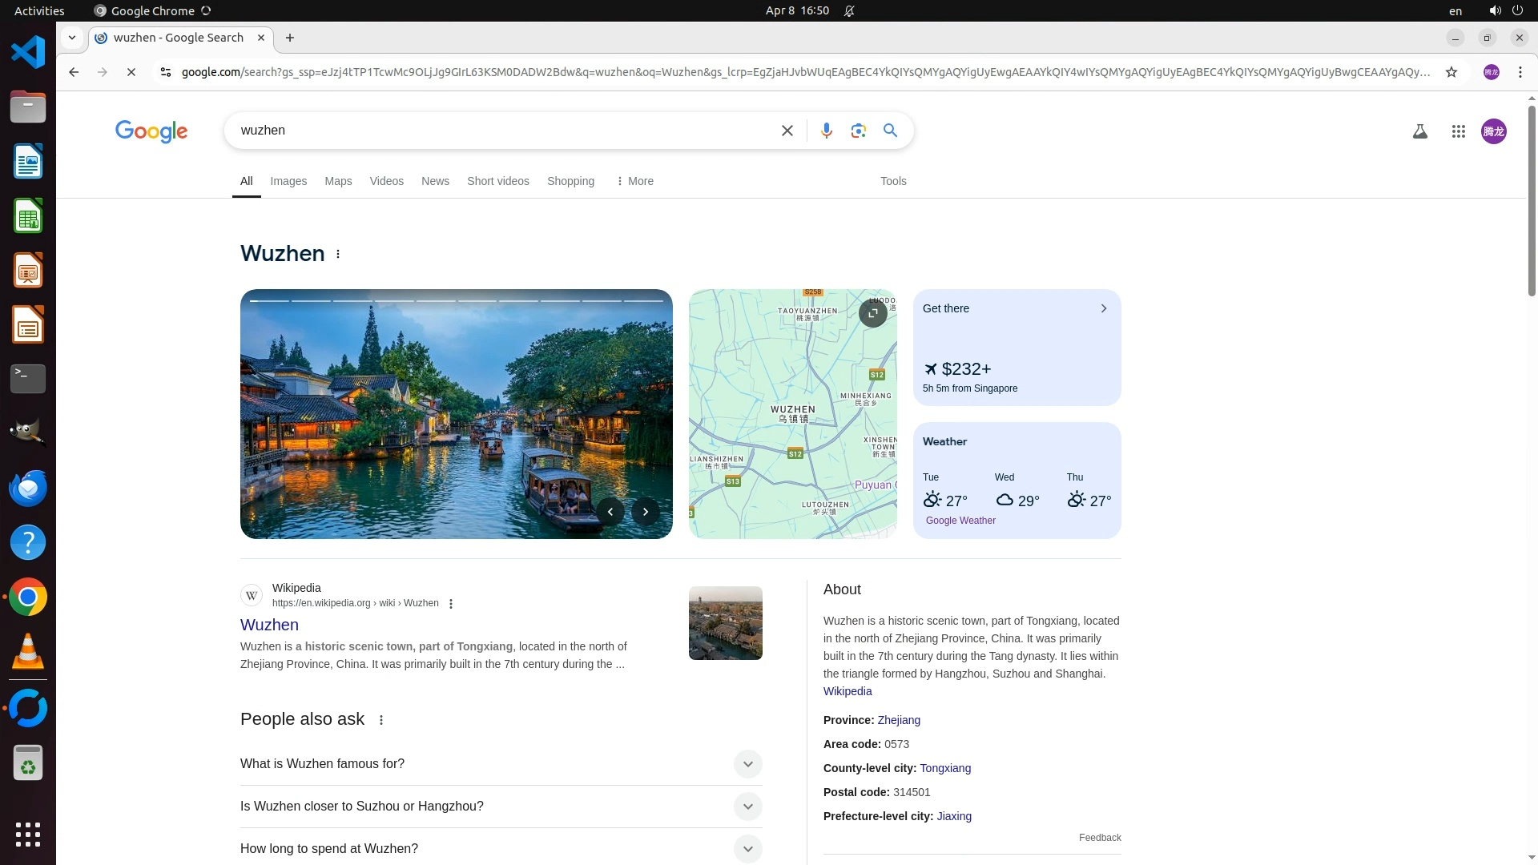Clear the search box text
This screenshot has width=1538, height=865.
[x=787, y=131]
